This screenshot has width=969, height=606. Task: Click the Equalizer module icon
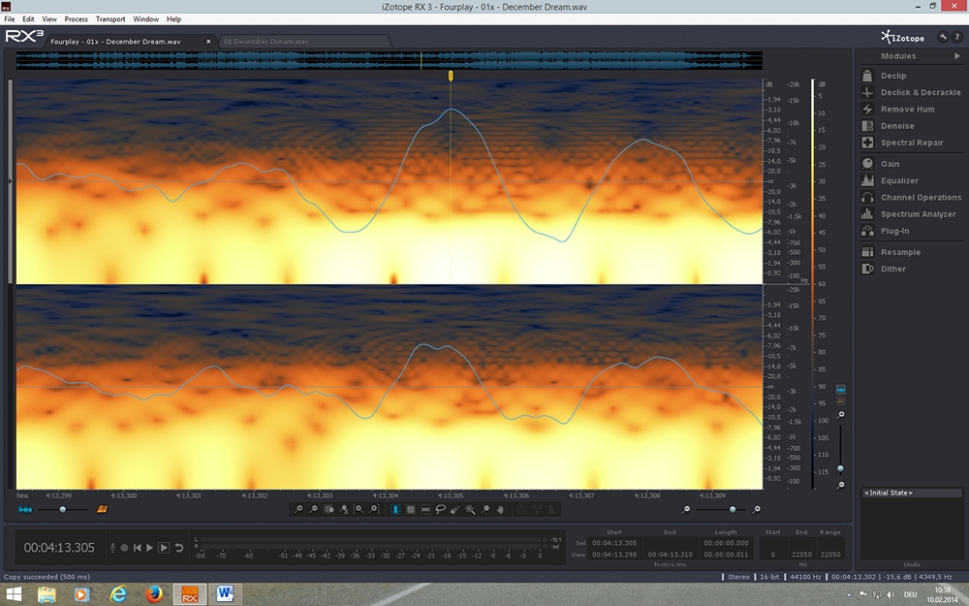pyautogui.click(x=867, y=180)
